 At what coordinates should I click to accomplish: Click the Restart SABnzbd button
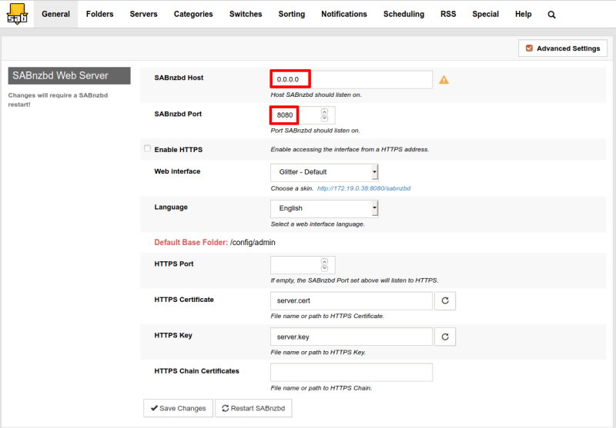(253, 408)
